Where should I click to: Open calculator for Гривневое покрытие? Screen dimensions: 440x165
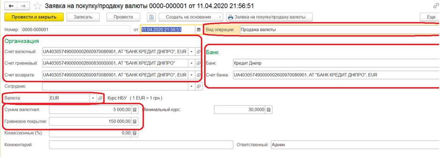pyautogui.click(x=135, y=121)
